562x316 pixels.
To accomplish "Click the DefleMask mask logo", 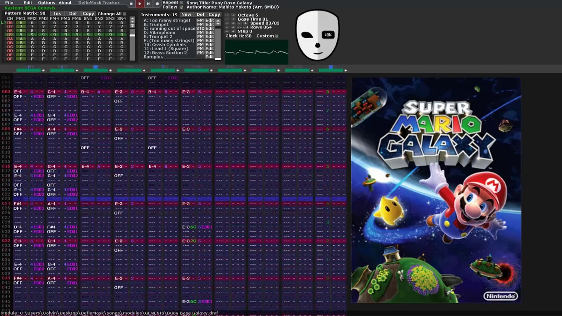I will pos(317,35).
